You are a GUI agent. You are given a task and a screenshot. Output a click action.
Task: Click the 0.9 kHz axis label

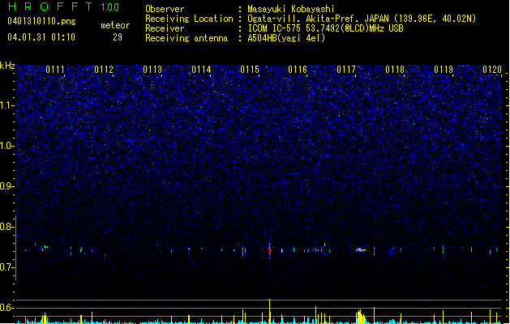click(x=7, y=186)
